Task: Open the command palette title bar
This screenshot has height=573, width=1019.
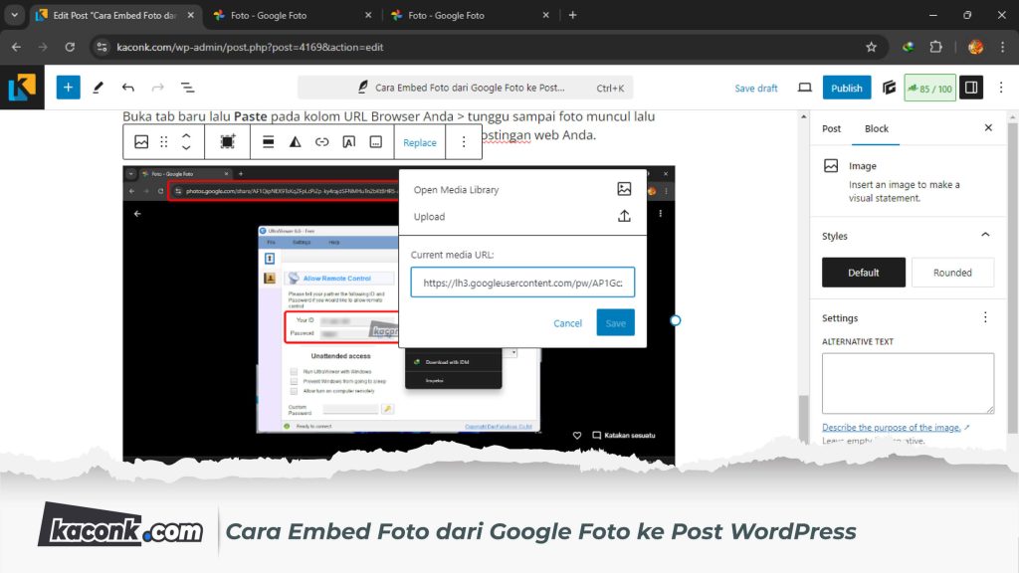Action: point(466,88)
